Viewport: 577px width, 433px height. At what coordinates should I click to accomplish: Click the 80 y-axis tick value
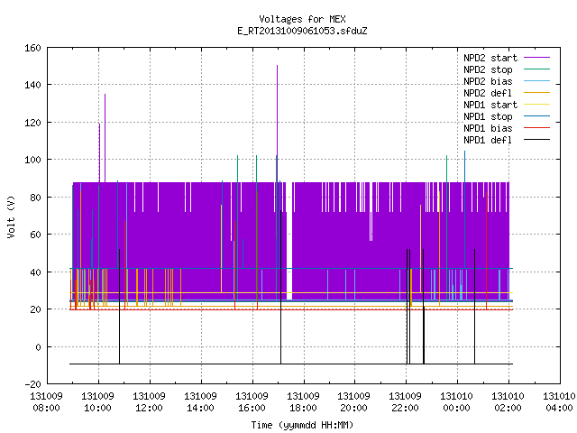click(x=35, y=198)
